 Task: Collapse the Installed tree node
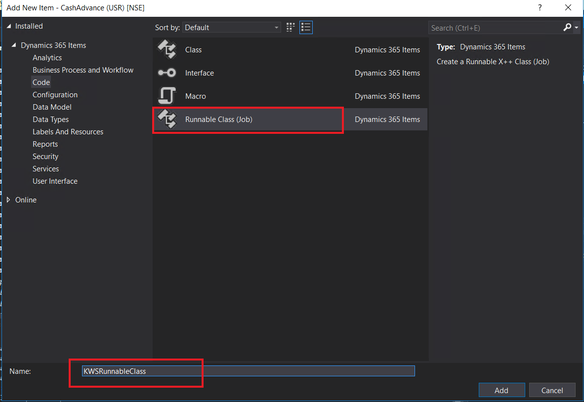coord(9,26)
